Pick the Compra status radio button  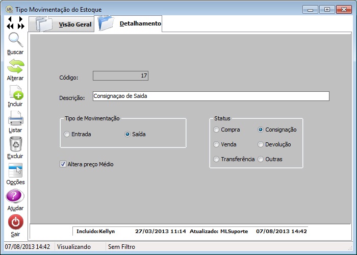217,130
